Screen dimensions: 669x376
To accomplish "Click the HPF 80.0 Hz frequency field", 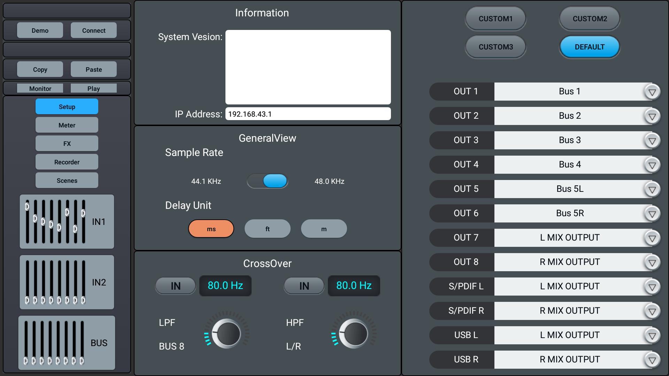I will click(x=354, y=286).
